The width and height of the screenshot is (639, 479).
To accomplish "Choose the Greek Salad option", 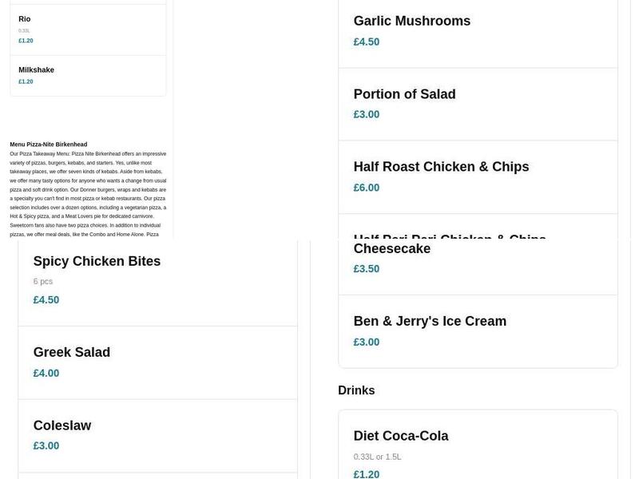I will [71, 351].
